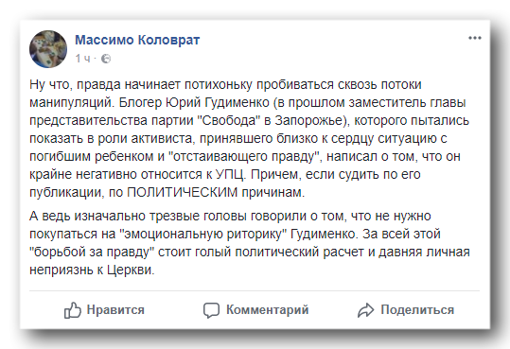Click the name Юрий Гудименко in the post
The height and width of the screenshot is (349, 510).
pyautogui.click(x=218, y=103)
